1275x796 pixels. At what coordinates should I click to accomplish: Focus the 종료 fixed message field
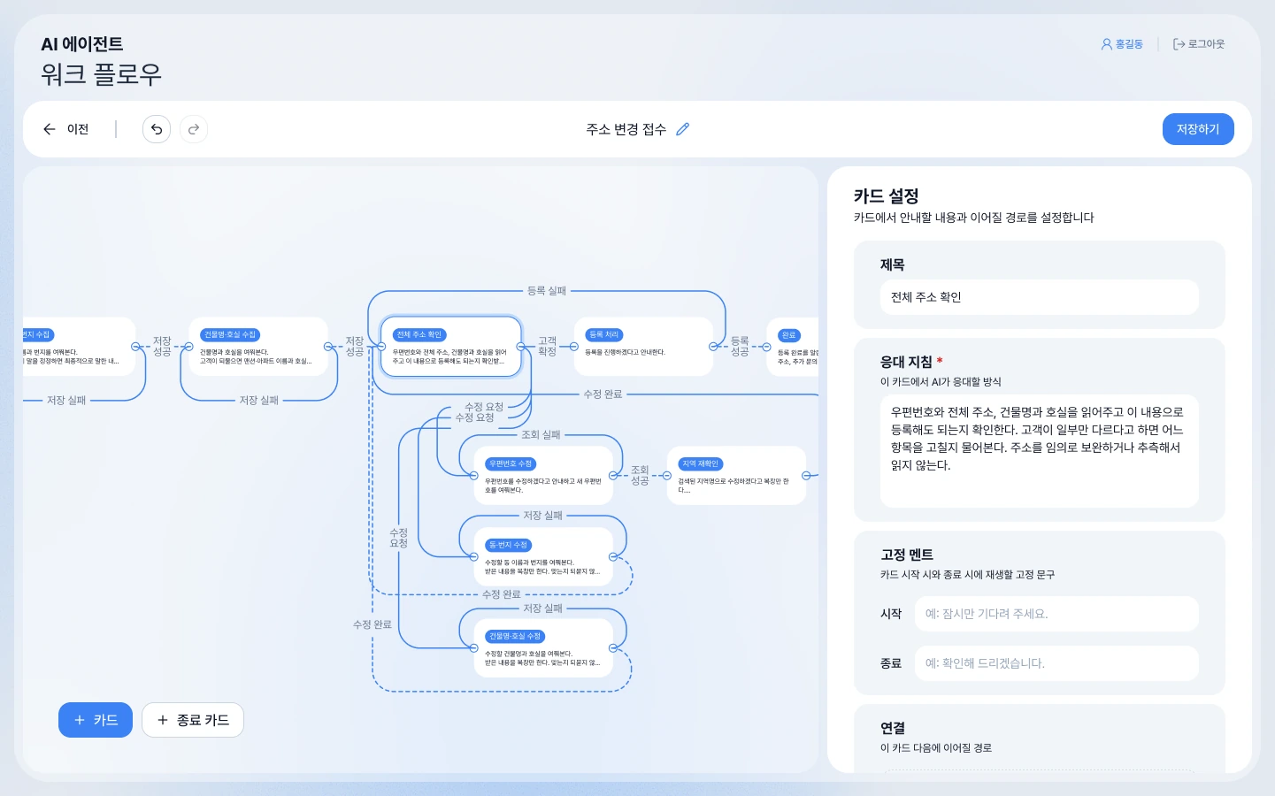1056,663
